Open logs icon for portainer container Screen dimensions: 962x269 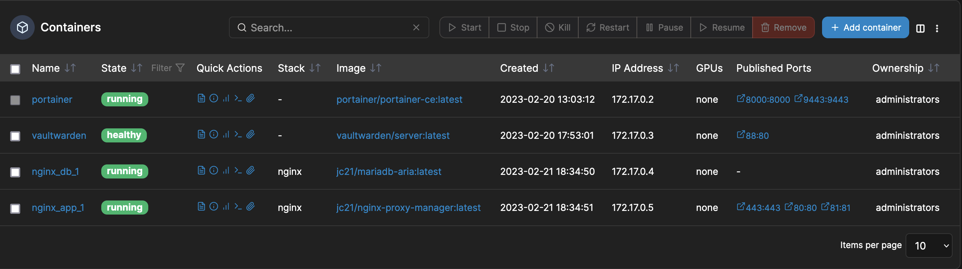pyautogui.click(x=201, y=98)
